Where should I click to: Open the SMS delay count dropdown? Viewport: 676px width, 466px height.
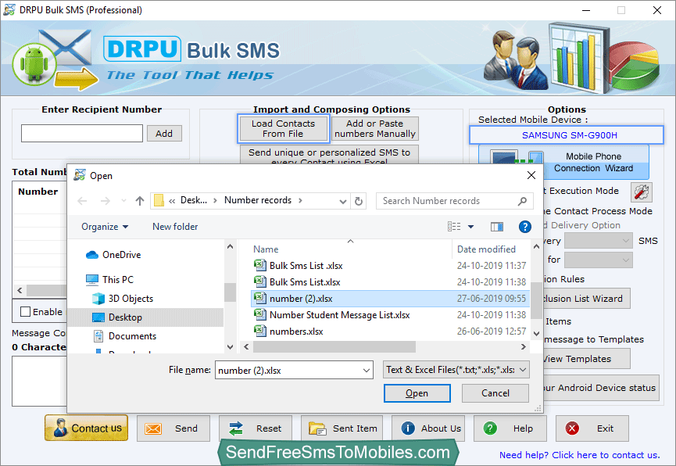(599, 241)
